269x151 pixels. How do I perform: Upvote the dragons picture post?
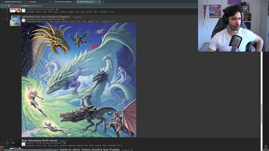coord(7,16)
